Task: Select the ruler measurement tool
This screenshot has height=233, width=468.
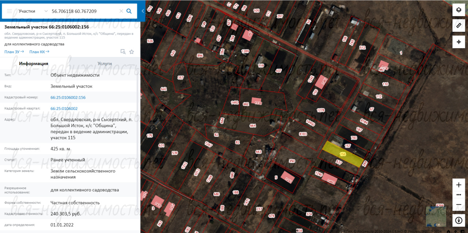Action: [x=458, y=25]
